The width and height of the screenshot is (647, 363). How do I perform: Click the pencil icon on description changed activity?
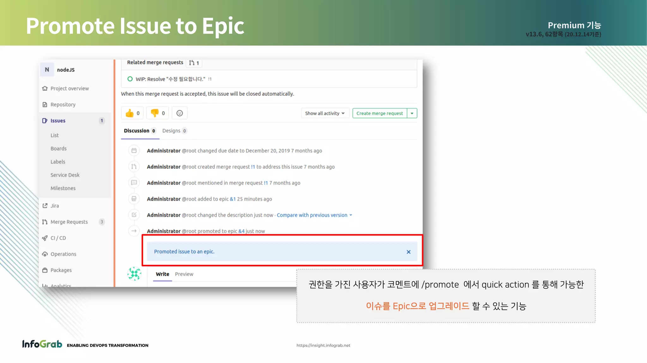pyautogui.click(x=134, y=215)
